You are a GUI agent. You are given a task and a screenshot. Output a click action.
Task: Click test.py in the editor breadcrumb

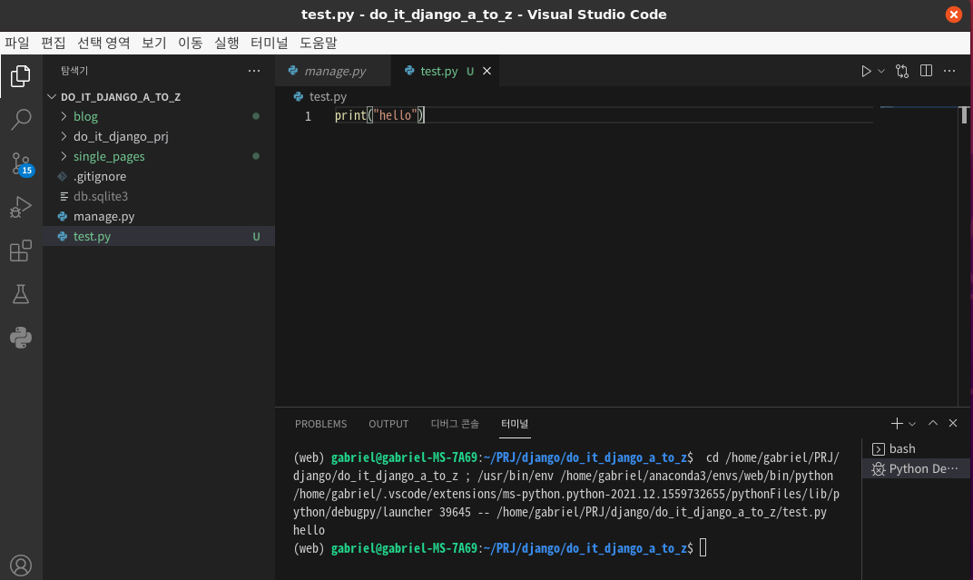click(x=327, y=96)
